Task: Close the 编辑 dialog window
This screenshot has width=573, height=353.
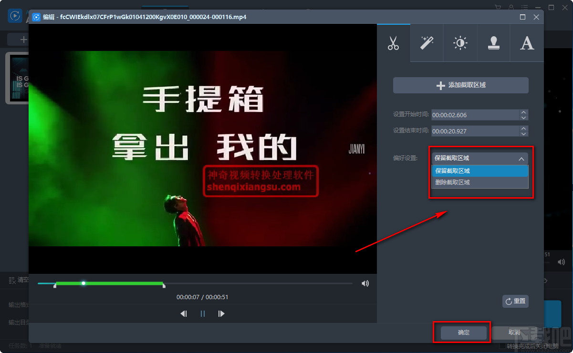Action: tap(536, 17)
